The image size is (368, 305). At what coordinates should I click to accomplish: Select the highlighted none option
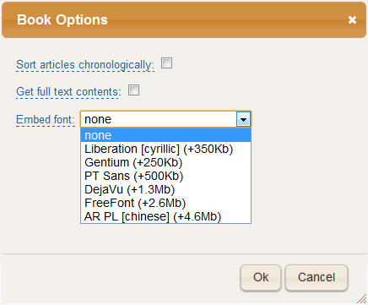pos(166,135)
